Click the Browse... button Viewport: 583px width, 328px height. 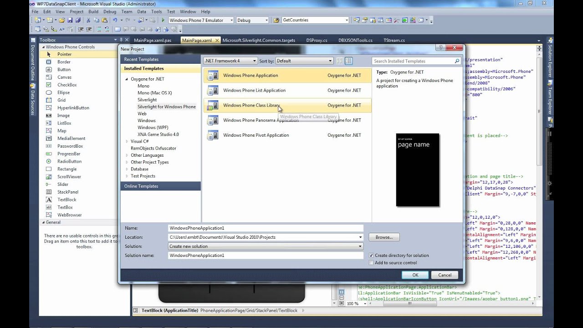384,237
